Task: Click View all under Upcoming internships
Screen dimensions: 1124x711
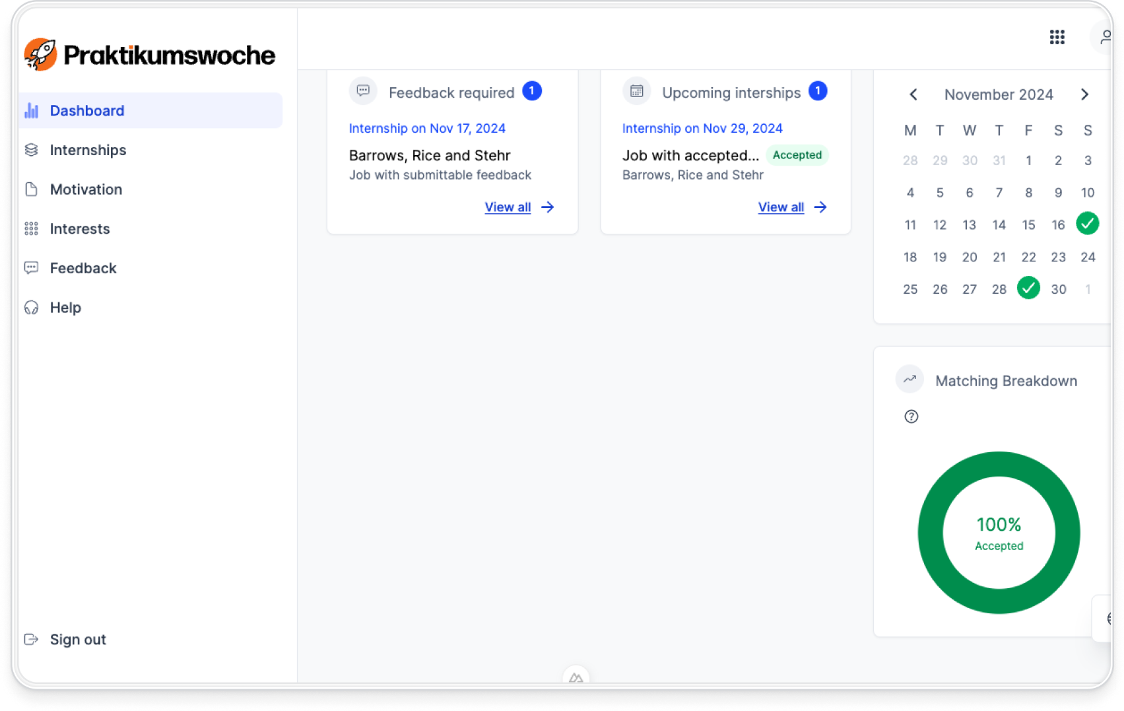Action: 781,207
